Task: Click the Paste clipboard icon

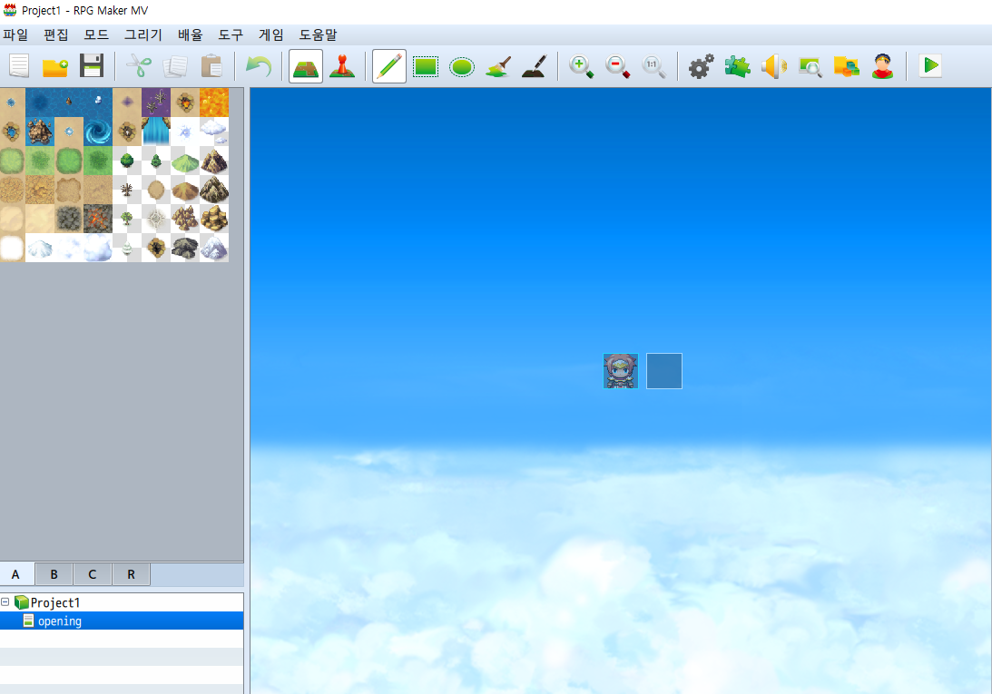Action: [x=211, y=66]
